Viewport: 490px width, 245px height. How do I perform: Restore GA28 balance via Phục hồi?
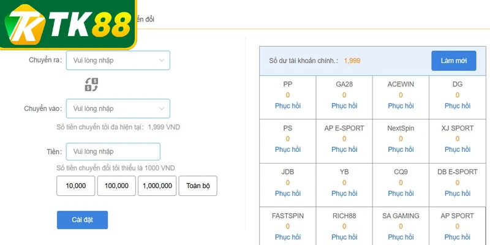344,105
